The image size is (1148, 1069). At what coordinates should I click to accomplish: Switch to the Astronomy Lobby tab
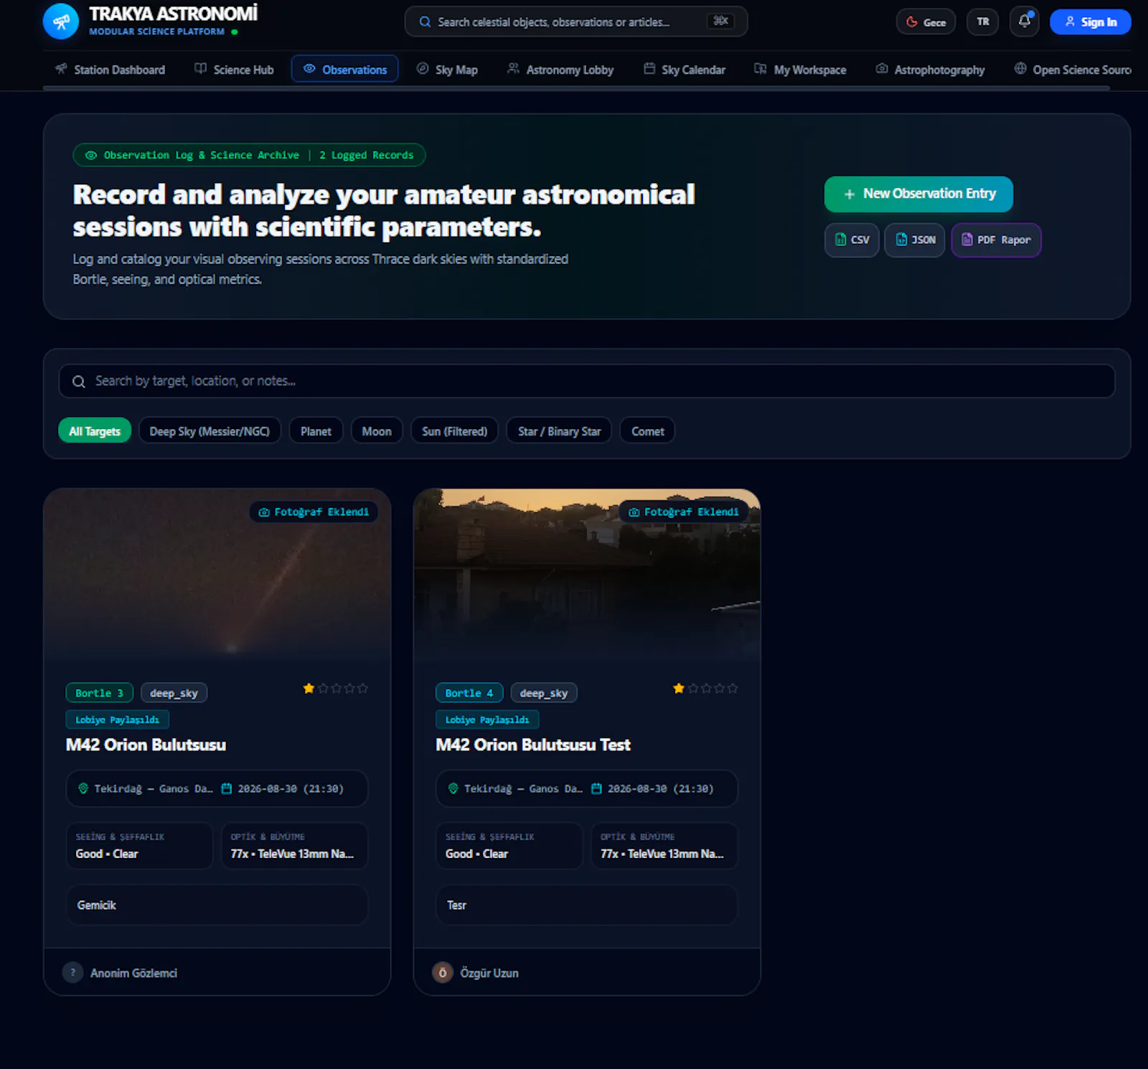pyautogui.click(x=560, y=70)
